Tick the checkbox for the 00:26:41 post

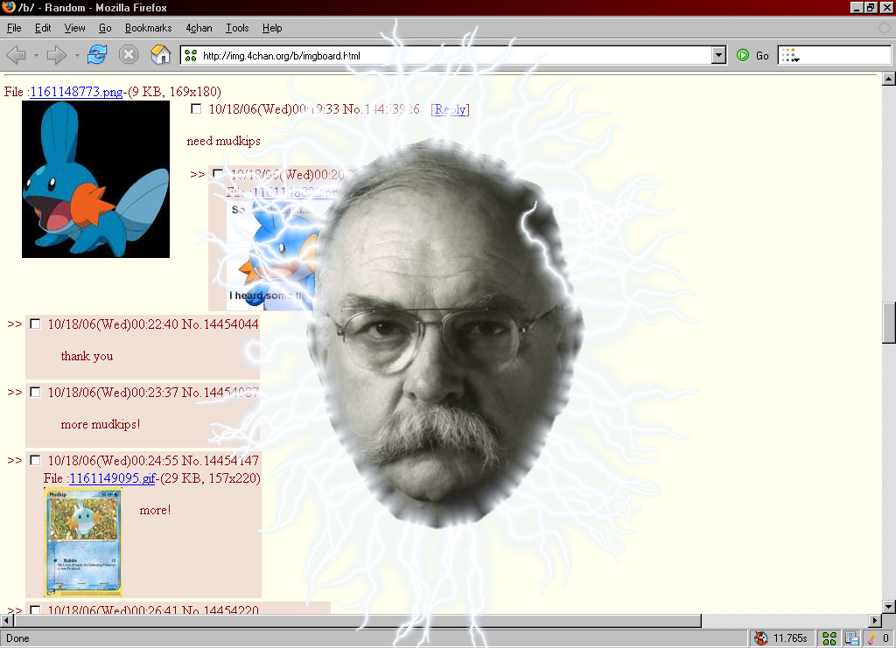35,610
